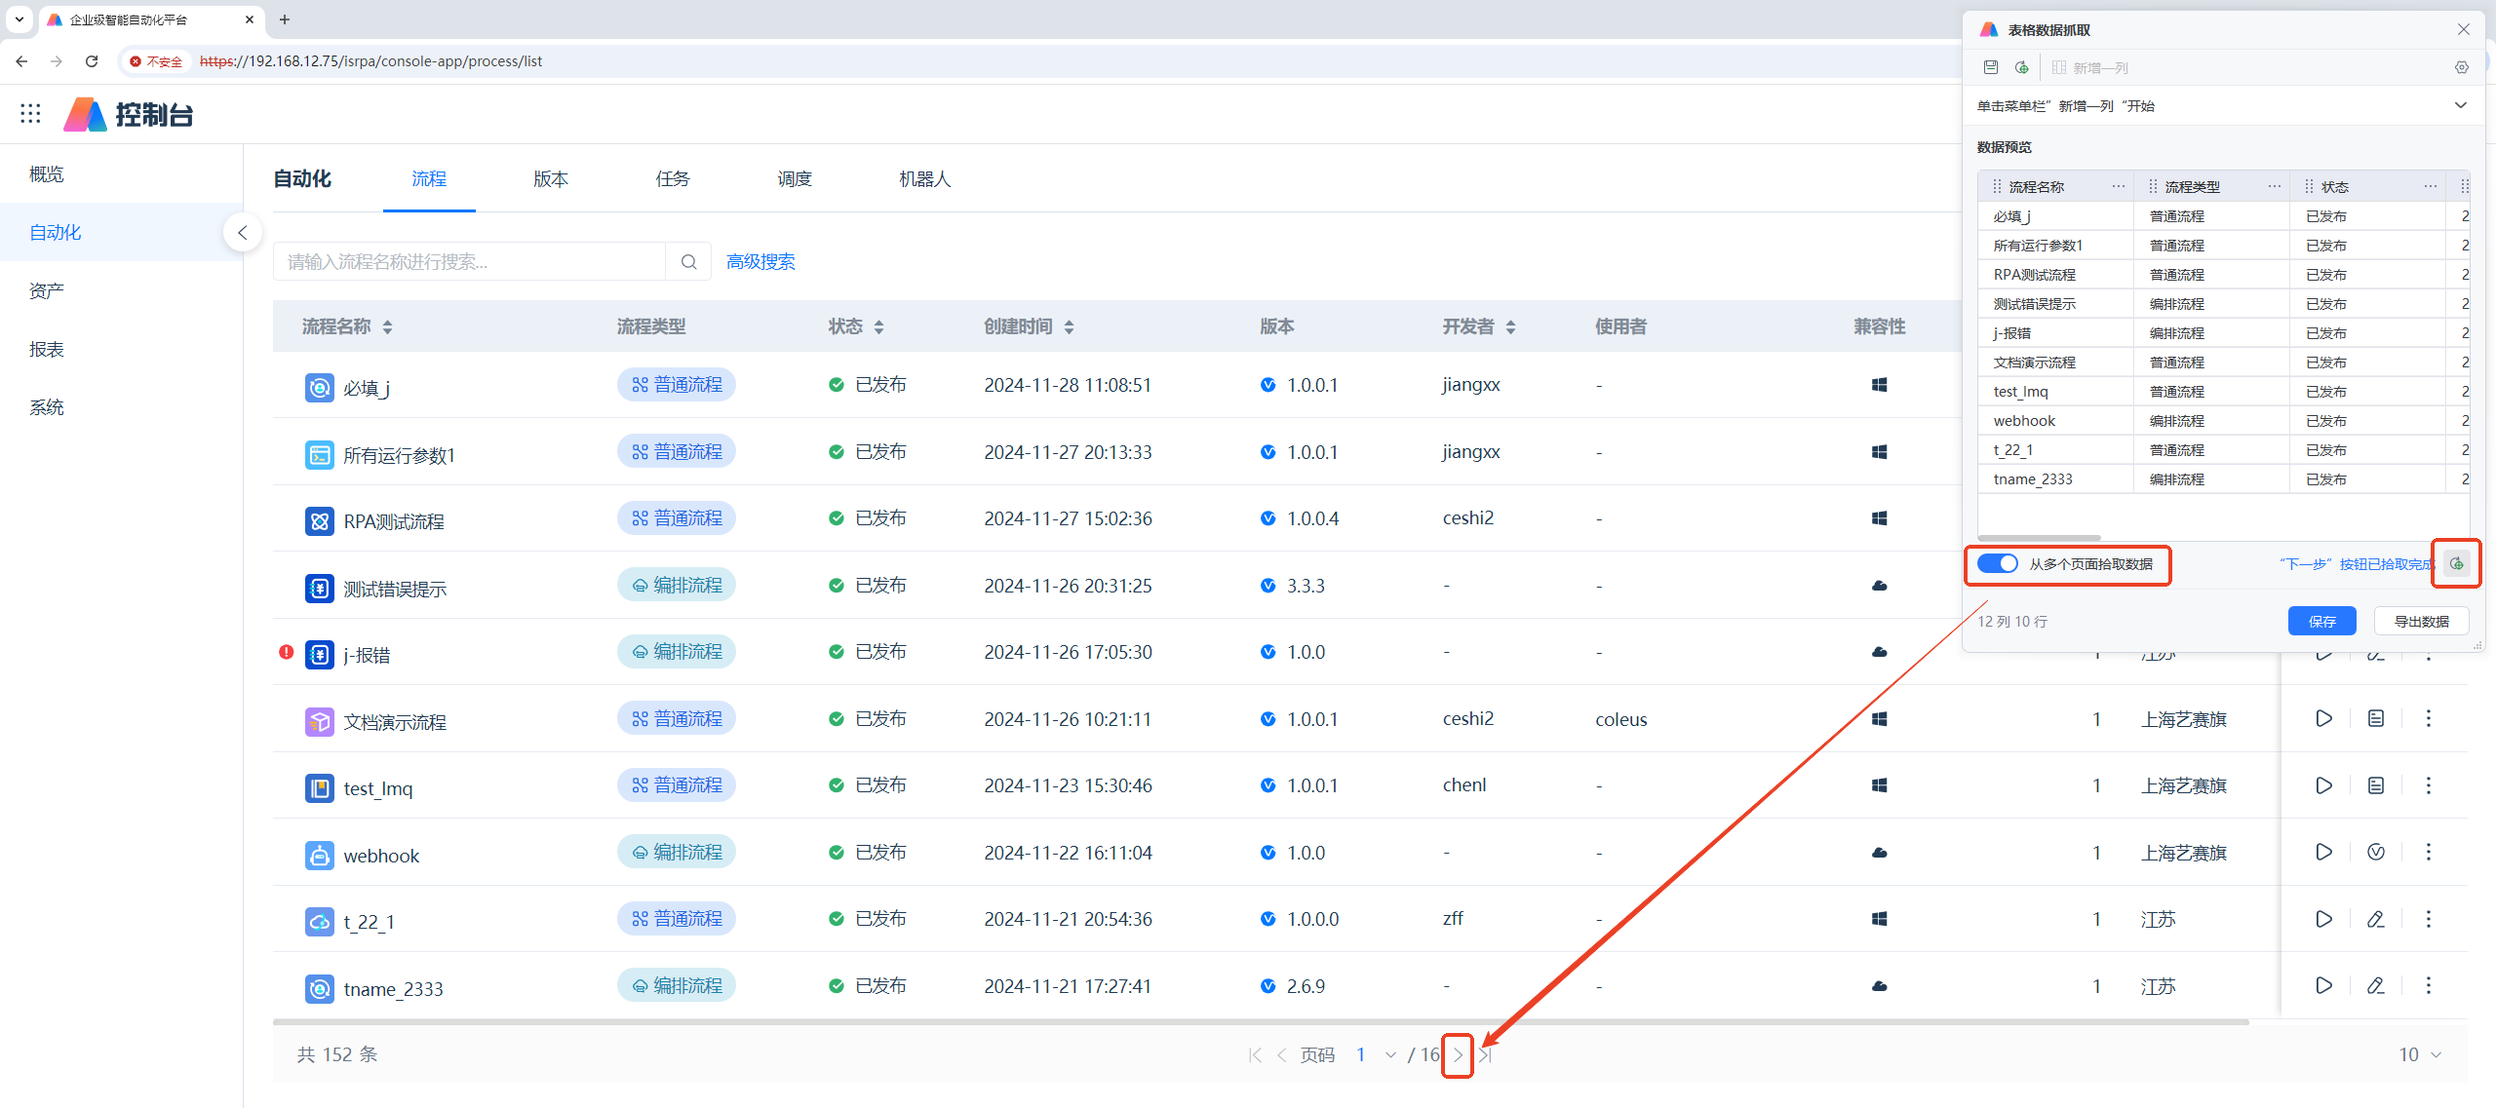Run the webhook process
Image resolution: width=2496 pixels, height=1108 pixels.
tap(2323, 853)
